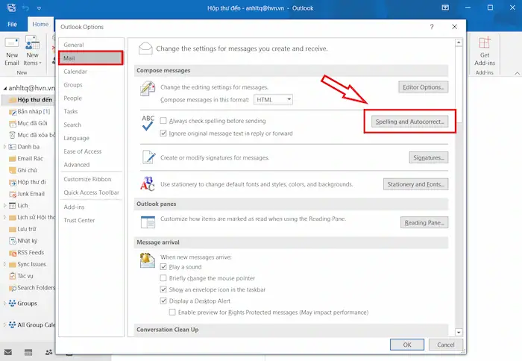
Task: Select the Hộp thư đến inbox folder
Action: click(28, 100)
